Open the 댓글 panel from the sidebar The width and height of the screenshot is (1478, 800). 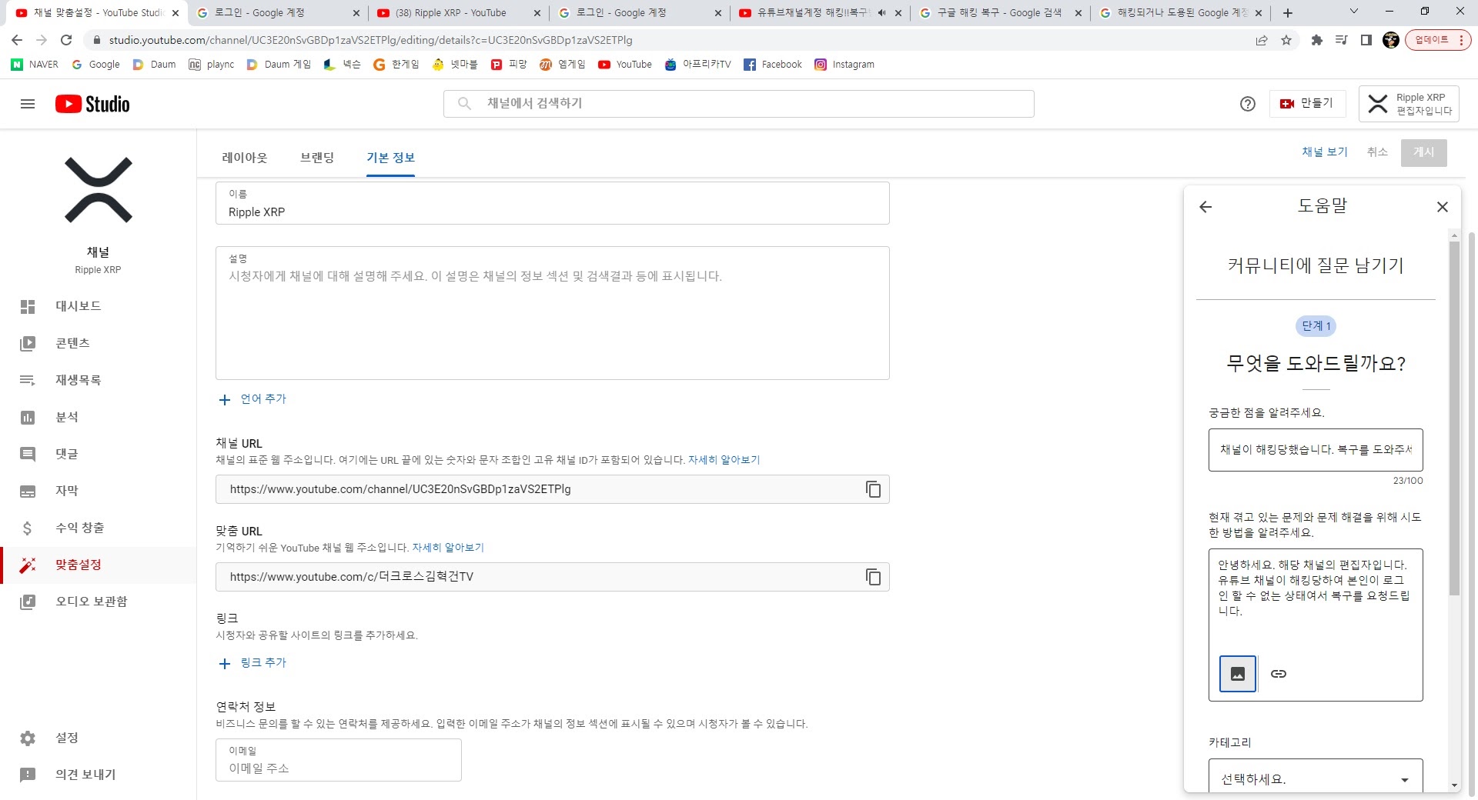coord(67,454)
